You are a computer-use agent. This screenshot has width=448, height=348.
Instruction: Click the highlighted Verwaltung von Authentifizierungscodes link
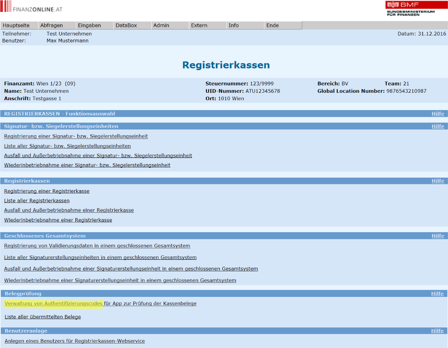point(53,303)
